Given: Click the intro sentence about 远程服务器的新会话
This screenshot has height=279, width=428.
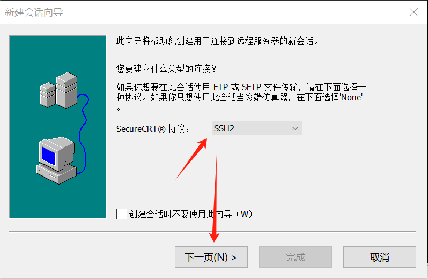Looking at the screenshot, I should pyautogui.click(x=217, y=41).
